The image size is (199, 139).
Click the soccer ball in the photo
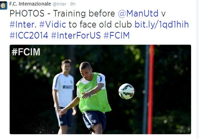tap(126, 91)
